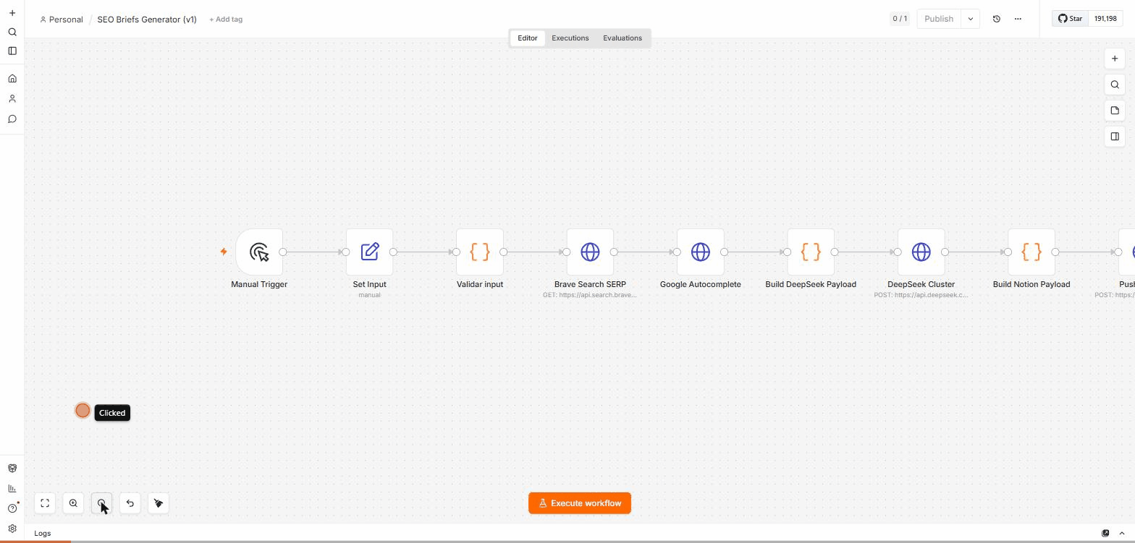The height and width of the screenshot is (543, 1135).
Task: Select the Build DeepSeek Payload node
Action: [x=811, y=252]
